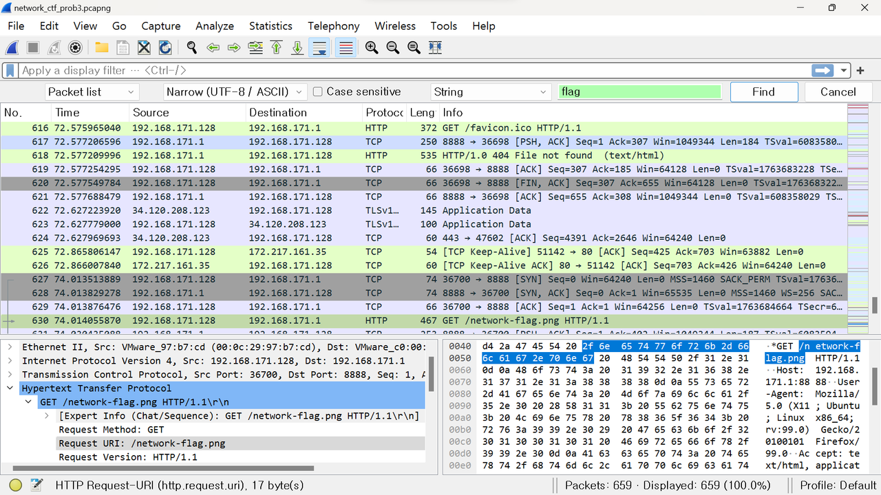Select packet 618 HTTP/1.0 404 row

tap(424, 155)
